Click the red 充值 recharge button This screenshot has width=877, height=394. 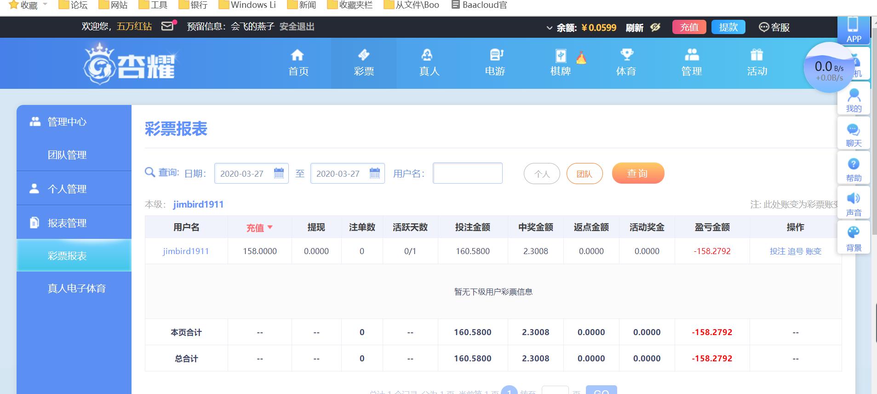pyautogui.click(x=689, y=27)
